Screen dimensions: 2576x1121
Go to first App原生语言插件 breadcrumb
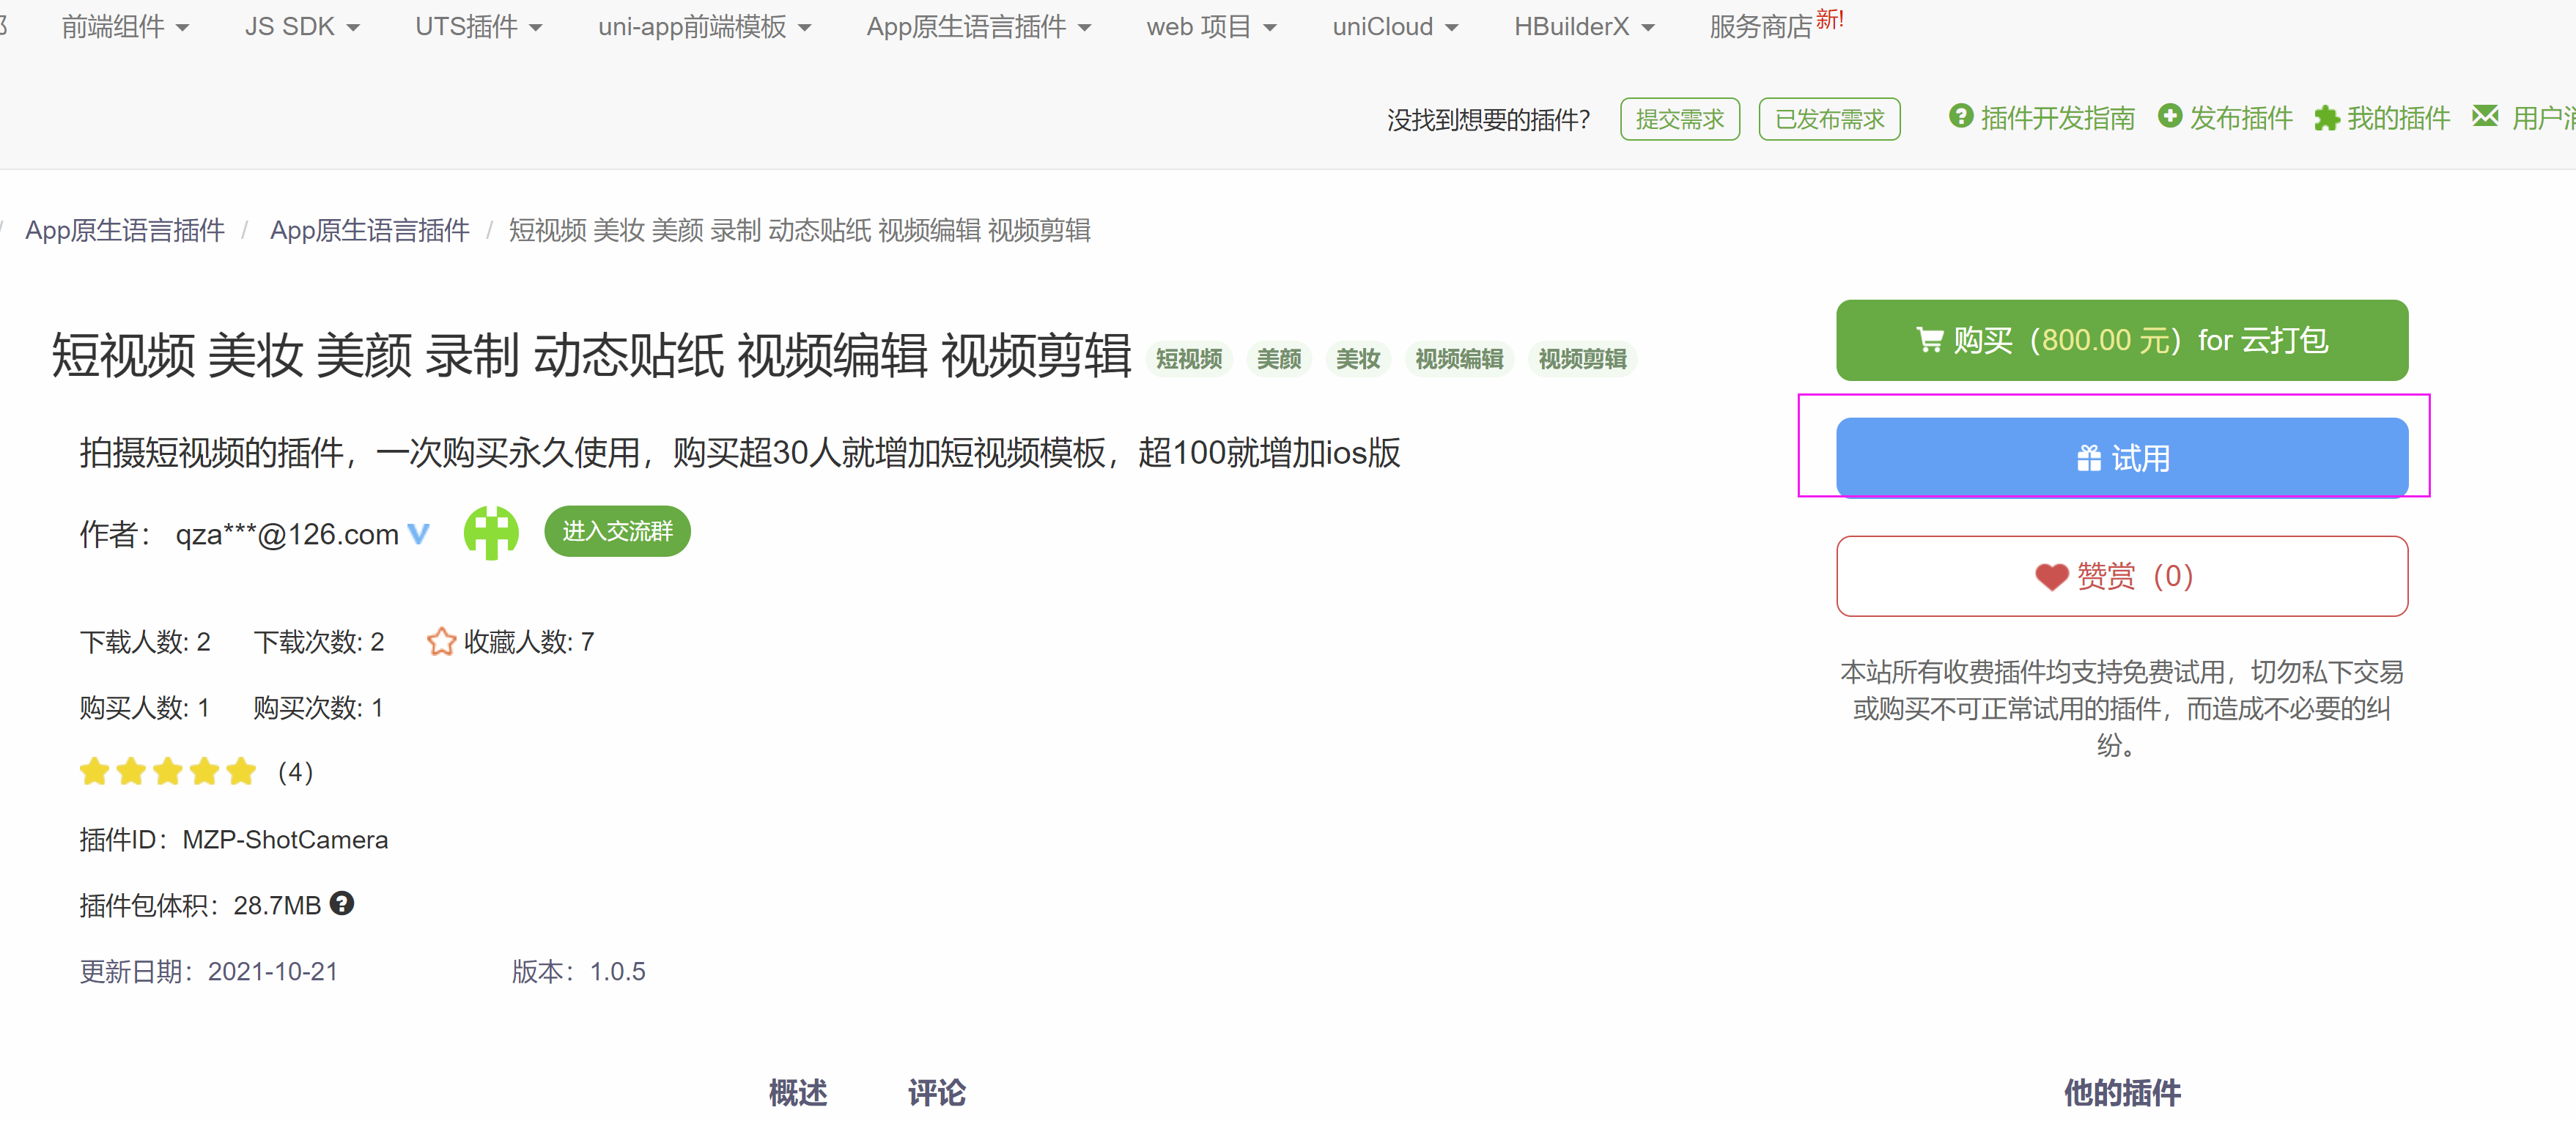click(x=125, y=230)
